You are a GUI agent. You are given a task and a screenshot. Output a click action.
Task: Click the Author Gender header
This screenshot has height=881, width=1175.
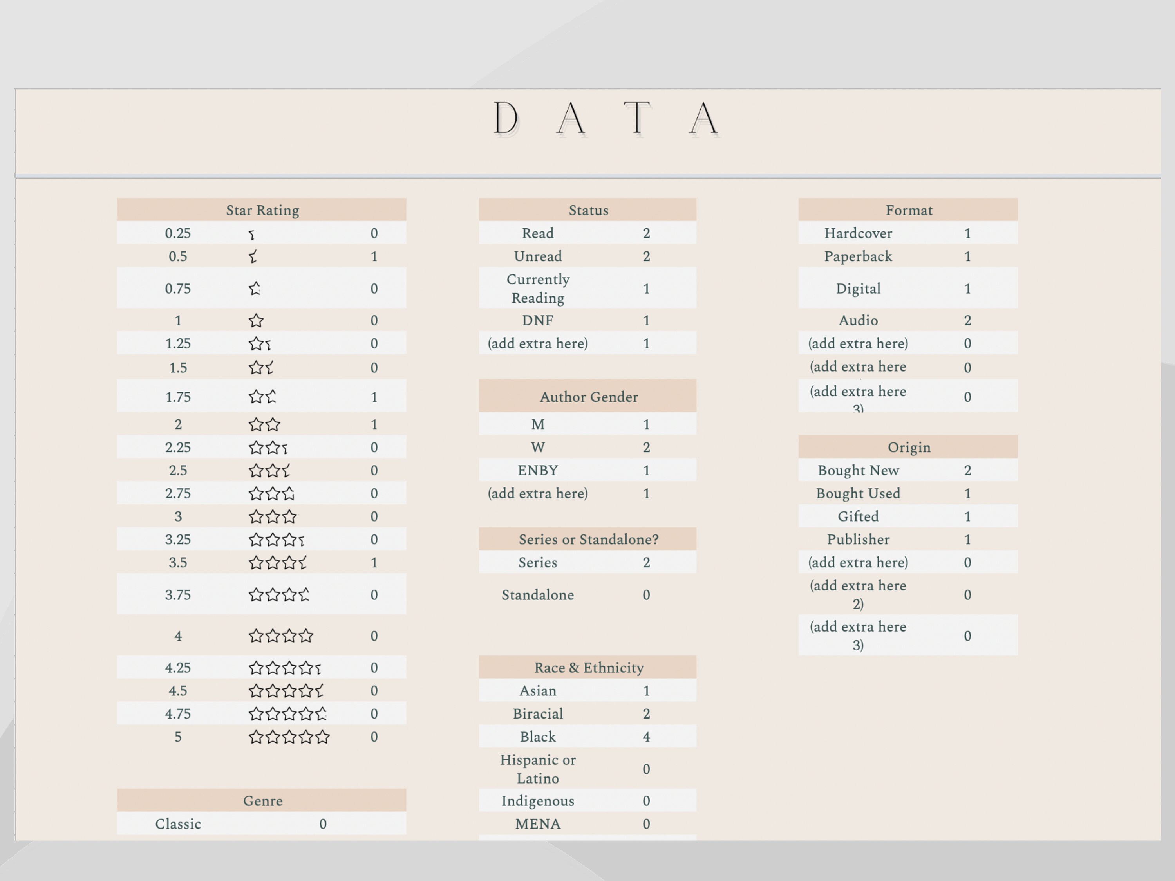[x=588, y=396]
